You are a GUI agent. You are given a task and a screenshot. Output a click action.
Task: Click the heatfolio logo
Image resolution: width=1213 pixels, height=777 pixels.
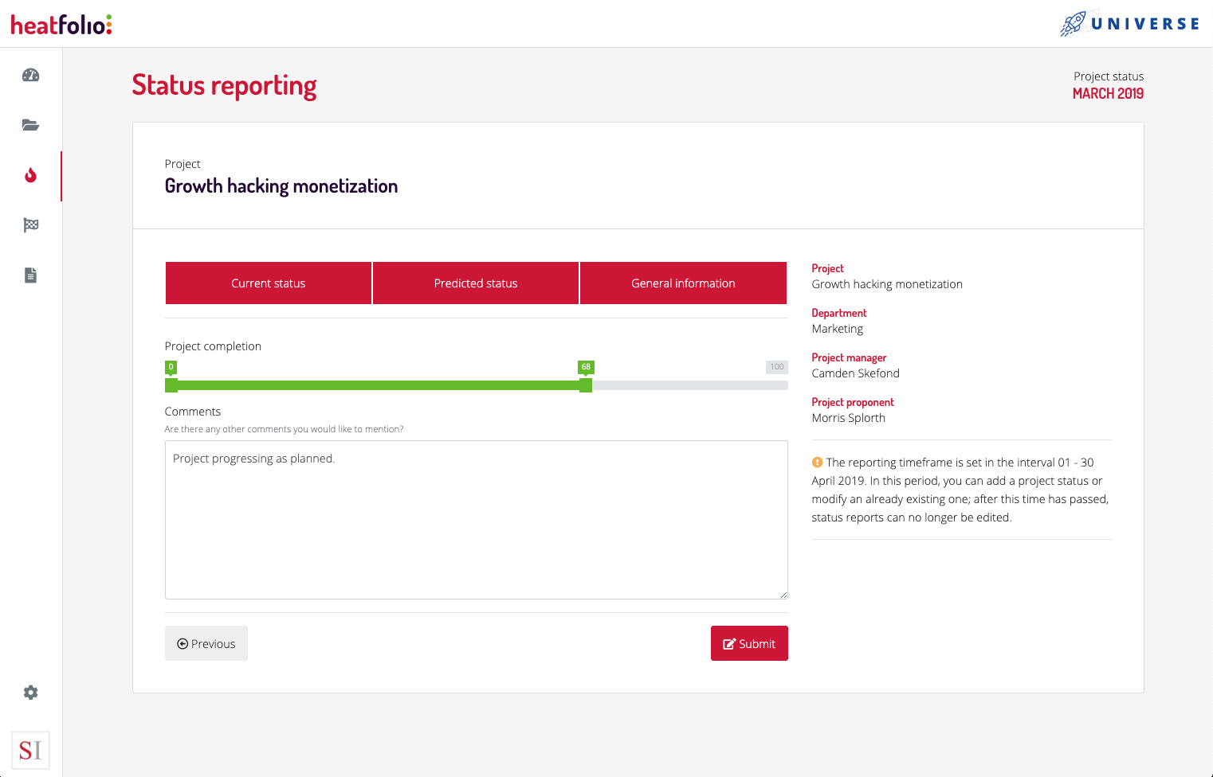(61, 25)
